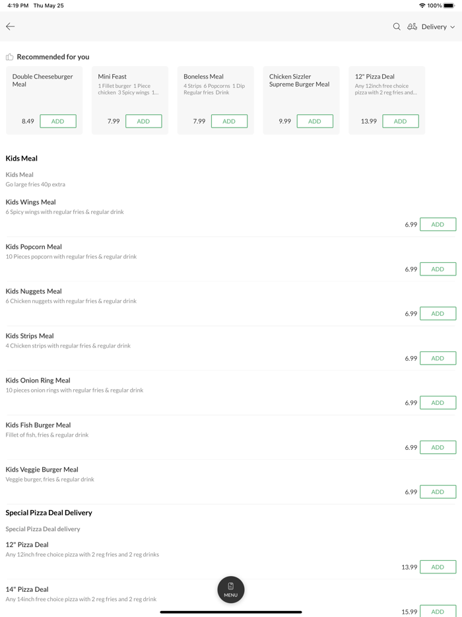Tap the thumbs-up Recommended icon
This screenshot has width=462, height=617.
(10, 57)
